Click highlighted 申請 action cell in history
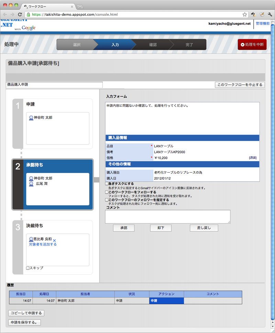Viewport: 275px width, 333px height. [166, 301]
